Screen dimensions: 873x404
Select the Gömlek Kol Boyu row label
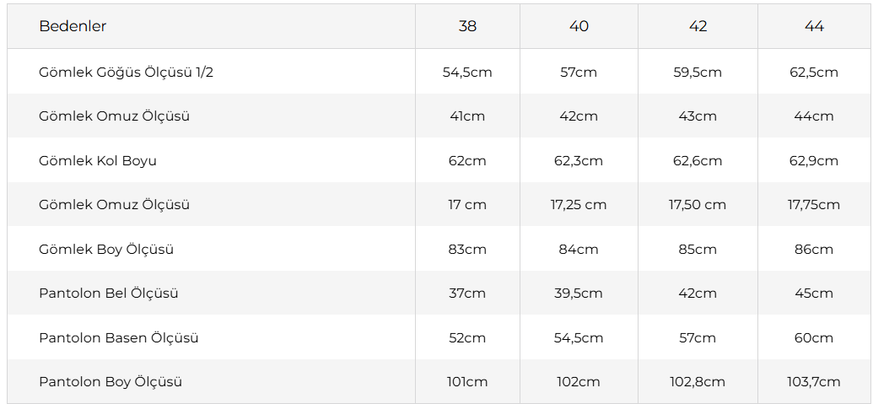click(98, 160)
